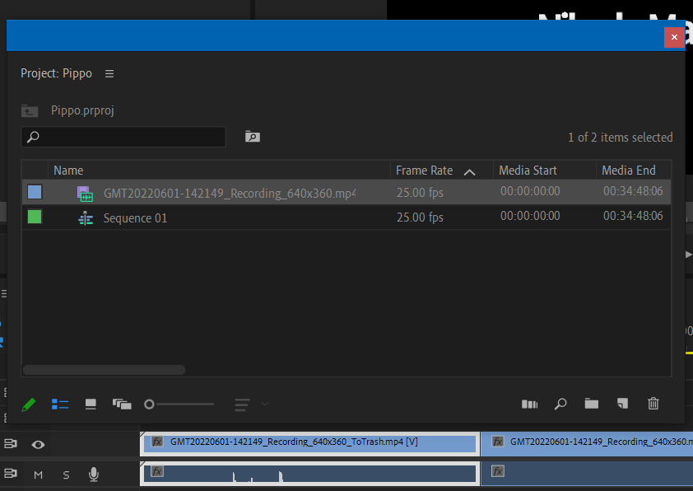Click the trash icon to clear selection
Viewport: 693px width, 491px height.
point(653,404)
